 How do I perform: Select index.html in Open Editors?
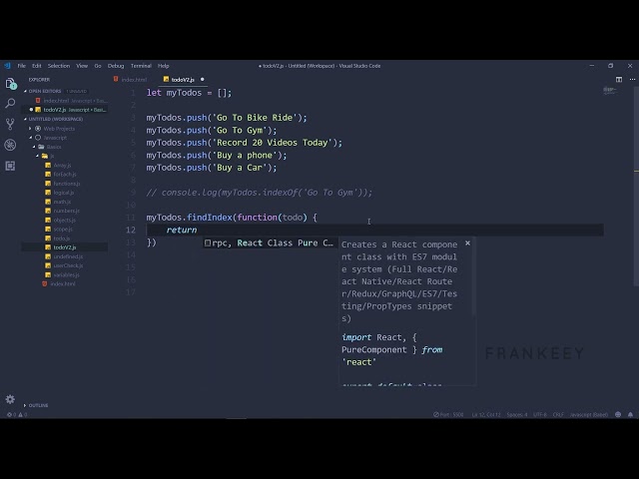(x=65, y=101)
